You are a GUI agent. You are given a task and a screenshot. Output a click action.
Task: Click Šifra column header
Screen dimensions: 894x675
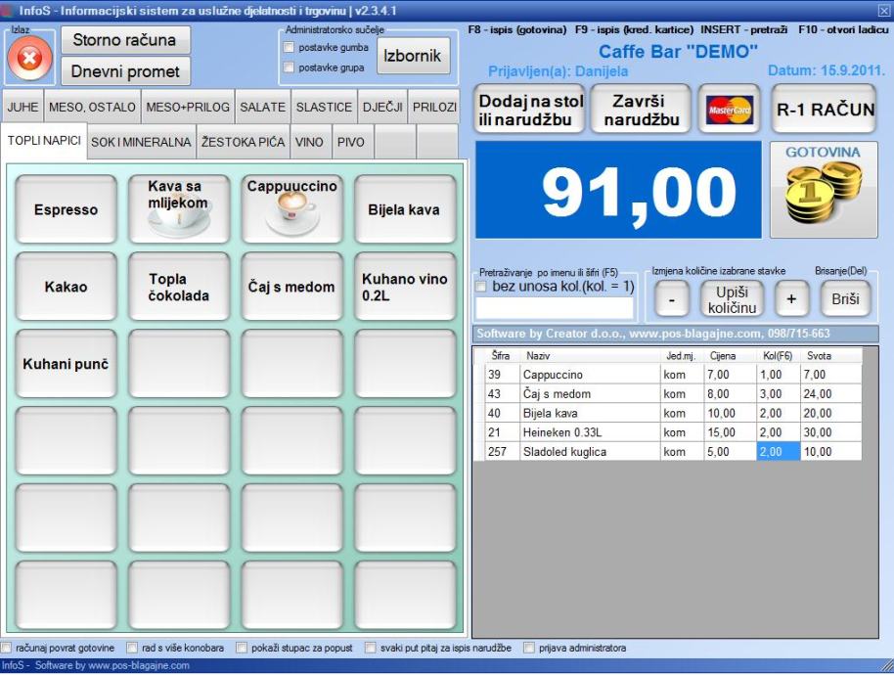pos(503,356)
